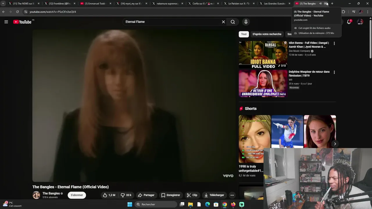Close the Cerfia sur X tab
The width and height of the screenshot is (372, 209).
tap(218, 3)
